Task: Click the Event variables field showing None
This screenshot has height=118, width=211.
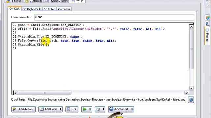Action: pos(114,17)
